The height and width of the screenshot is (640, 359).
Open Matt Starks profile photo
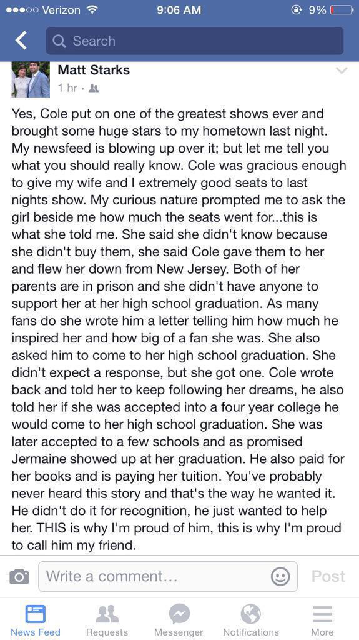click(31, 79)
